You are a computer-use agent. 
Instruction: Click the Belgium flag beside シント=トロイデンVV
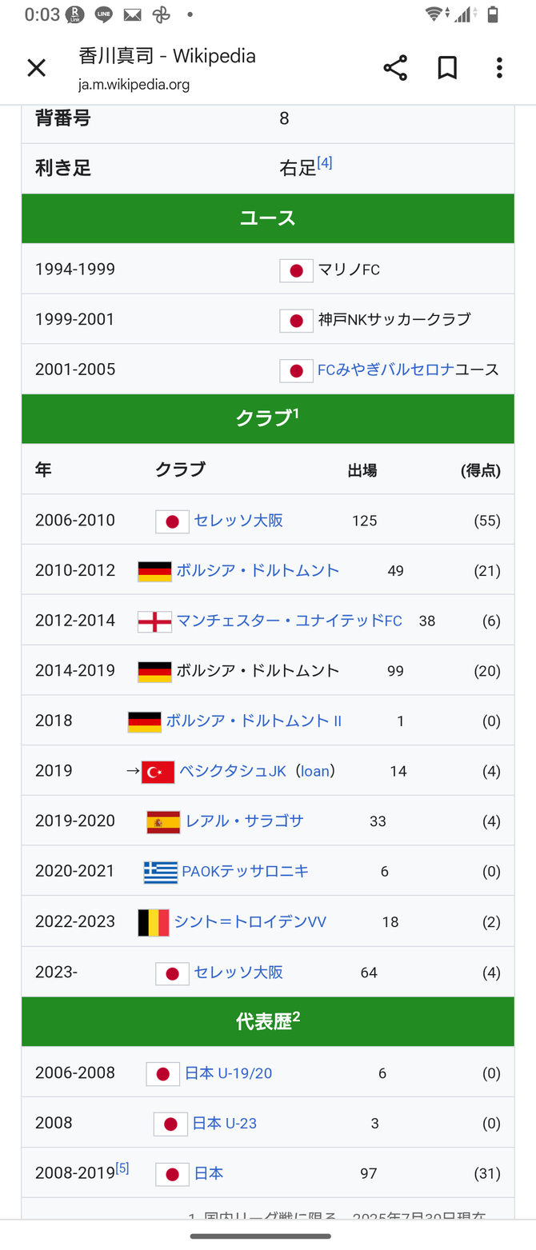point(154,922)
